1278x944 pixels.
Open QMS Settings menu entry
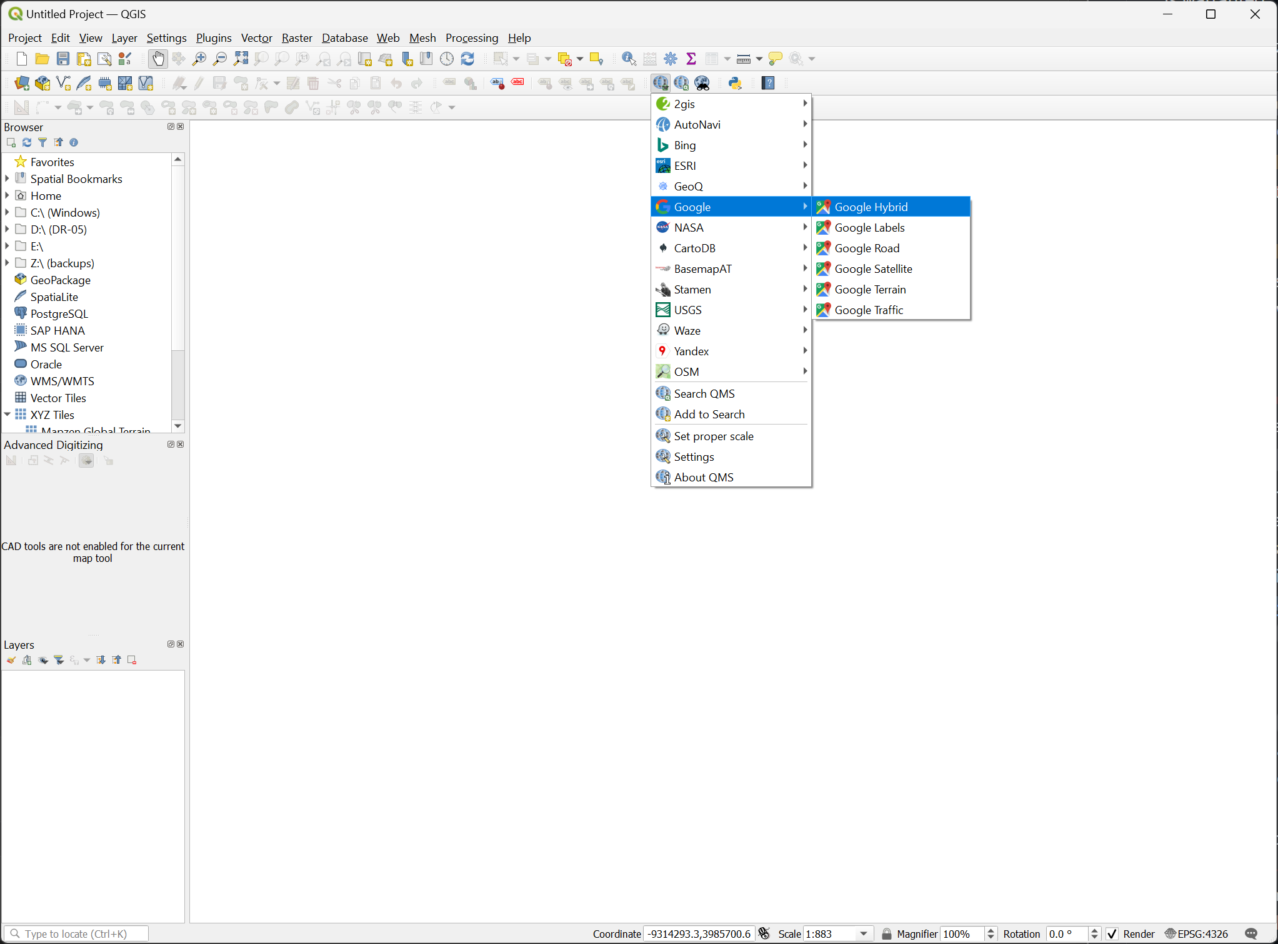click(731, 456)
